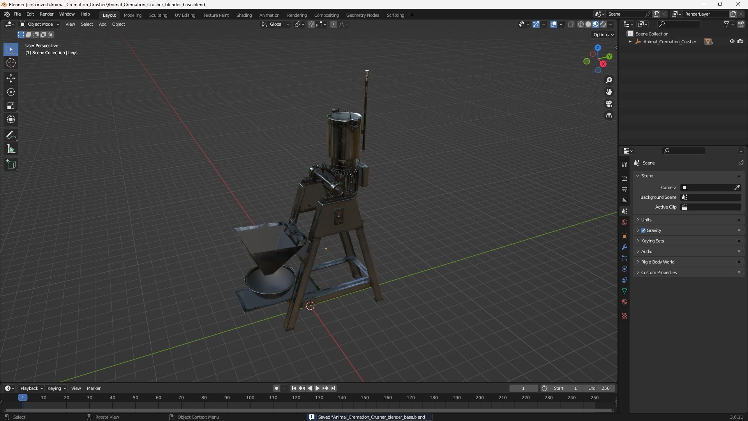Open the World properties tab icon
This screenshot has height=421, width=748.
pyautogui.click(x=625, y=222)
